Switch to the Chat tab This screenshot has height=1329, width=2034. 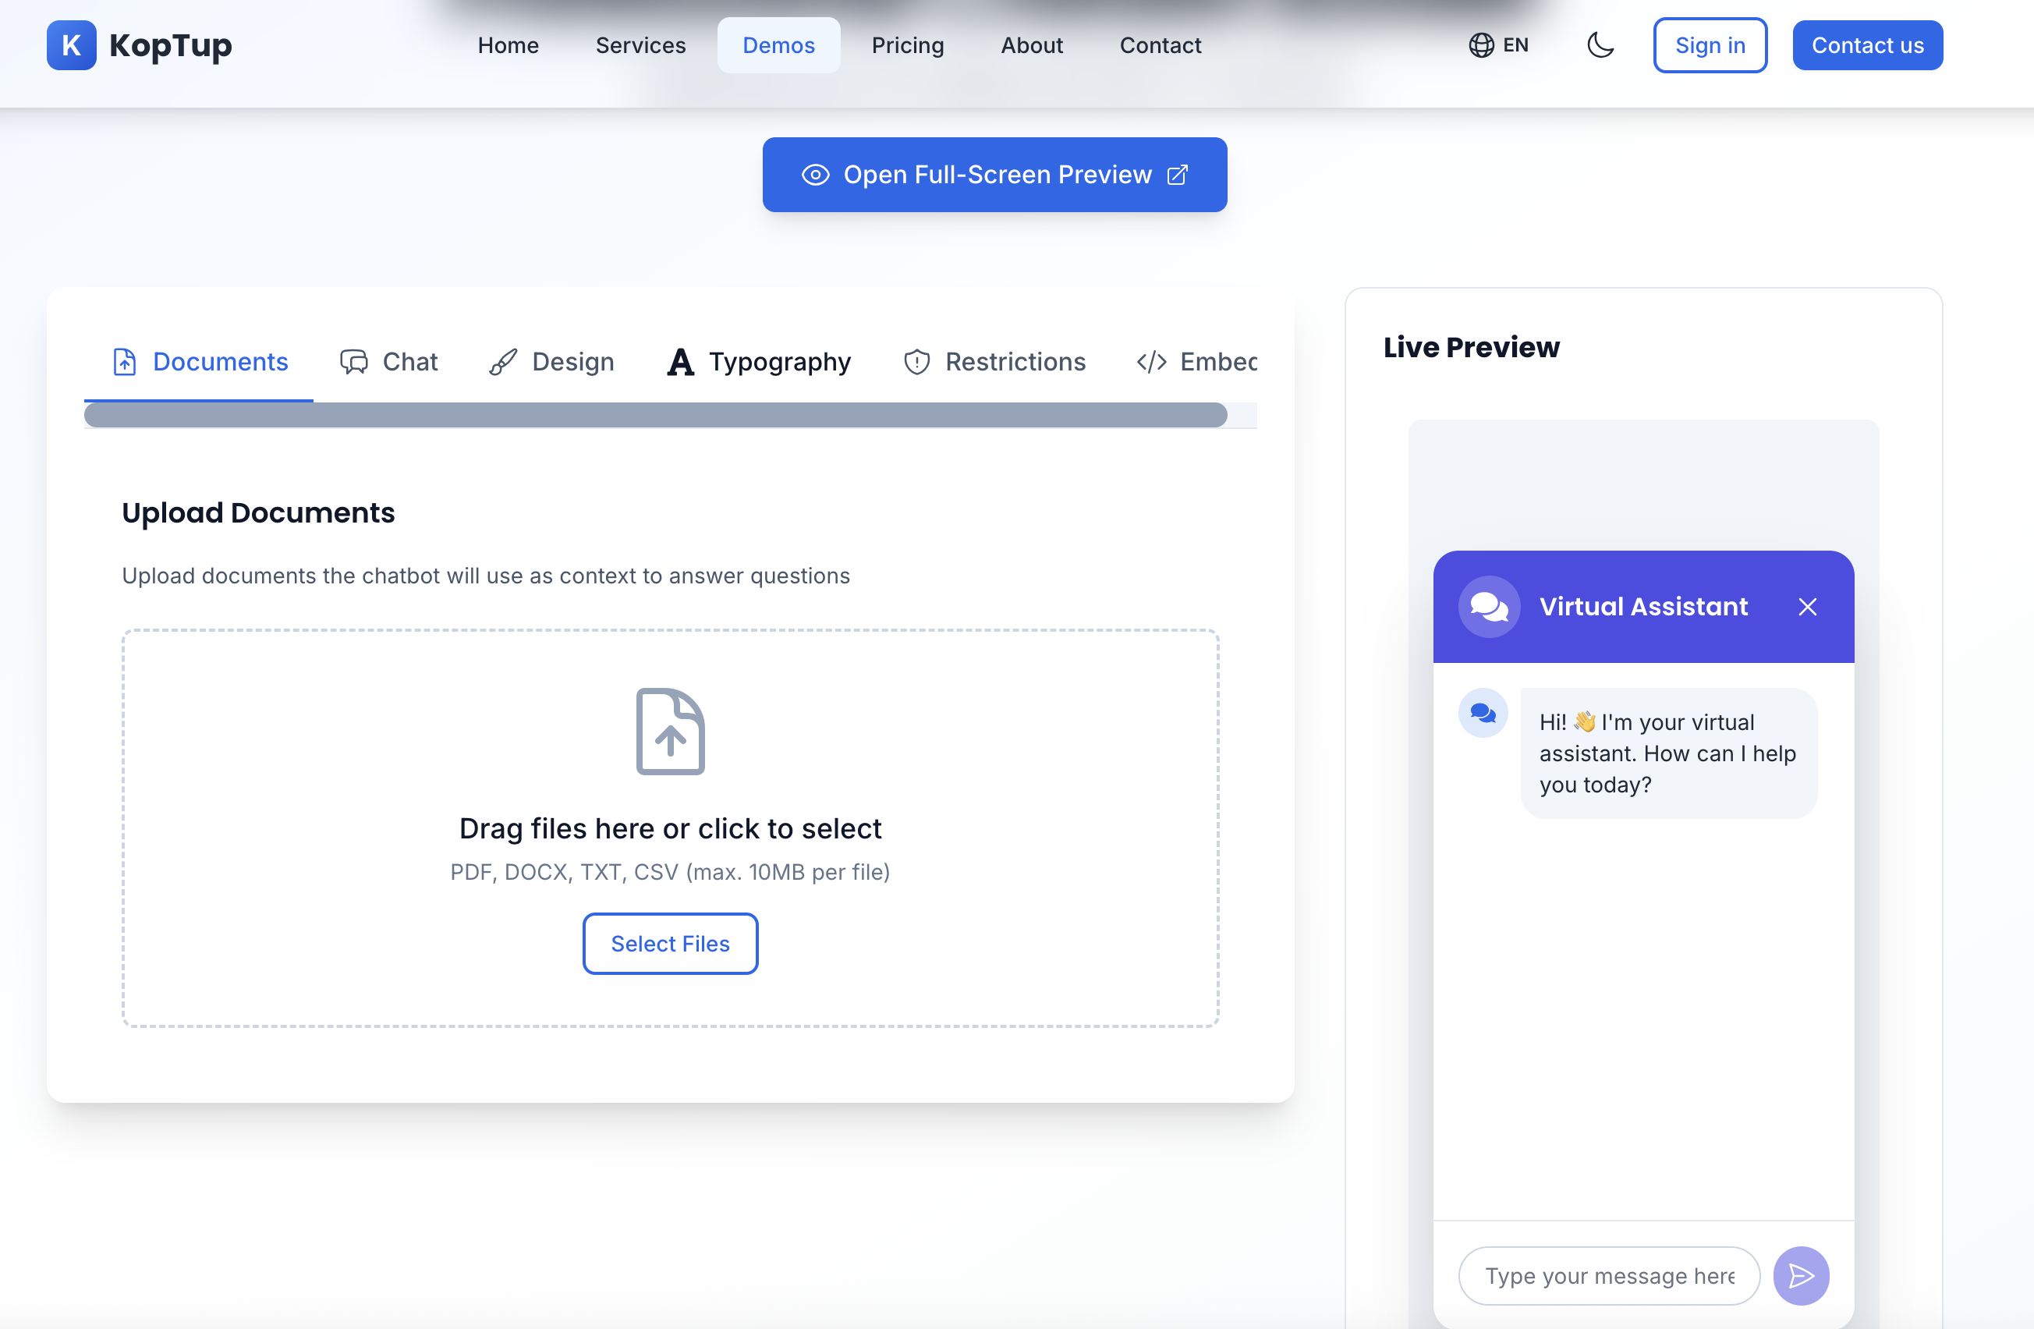(x=389, y=362)
